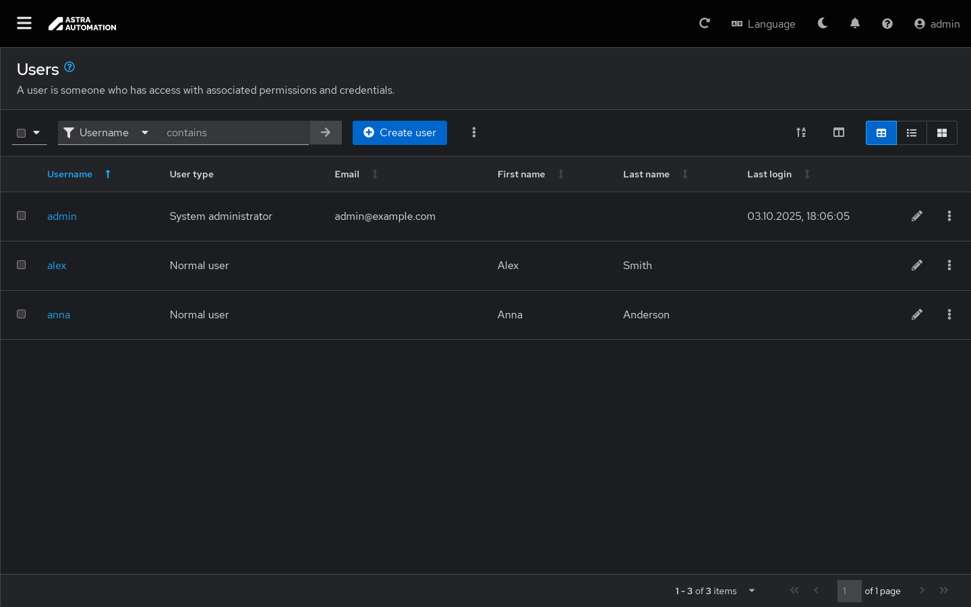Open the Language menu
The width and height of the screenshot is (971, 607).
(763, 24)
